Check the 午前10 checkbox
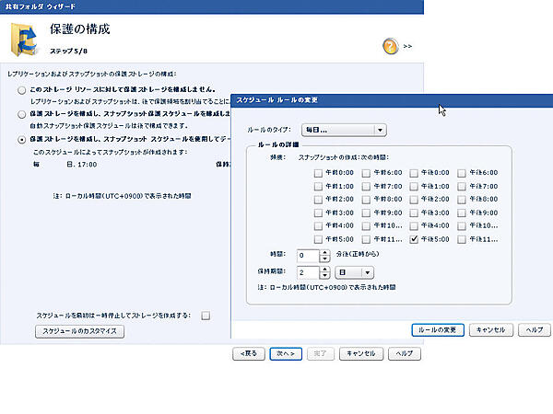The image size is (553, 414). click(x=366, y=226)
